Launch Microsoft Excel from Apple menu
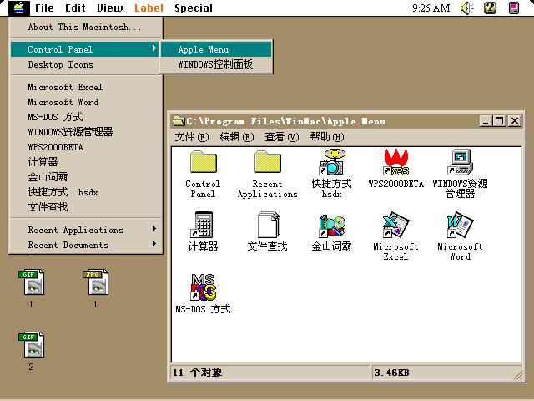 point(86,87)
